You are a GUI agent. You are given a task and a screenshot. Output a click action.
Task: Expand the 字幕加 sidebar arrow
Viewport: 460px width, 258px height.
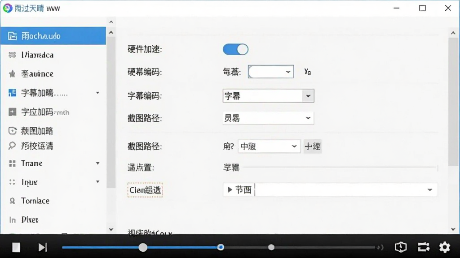[97, 93]
